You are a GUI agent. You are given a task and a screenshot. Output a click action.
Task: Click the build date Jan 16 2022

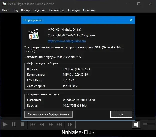point(70,86)
